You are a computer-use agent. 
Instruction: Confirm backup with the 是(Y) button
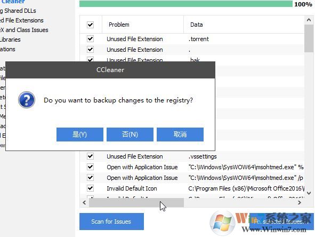click(80, 135)
